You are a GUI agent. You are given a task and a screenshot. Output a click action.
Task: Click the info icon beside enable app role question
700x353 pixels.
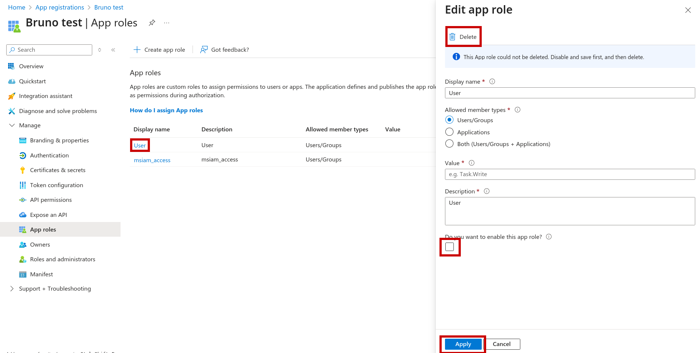549,237
